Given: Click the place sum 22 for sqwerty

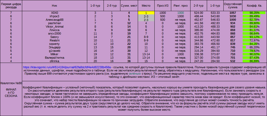Looking at the screenshot, I should (129, 44).
